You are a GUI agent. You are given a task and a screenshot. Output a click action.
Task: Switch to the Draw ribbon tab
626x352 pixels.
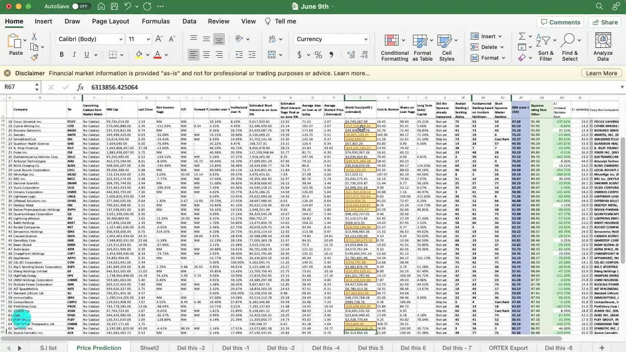[x=72, y=22]
